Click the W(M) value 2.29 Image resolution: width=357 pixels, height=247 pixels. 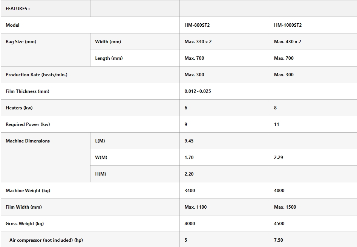click(278, 158)
